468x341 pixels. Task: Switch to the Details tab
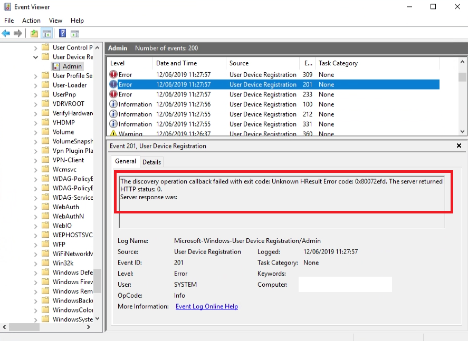[151, 161]
